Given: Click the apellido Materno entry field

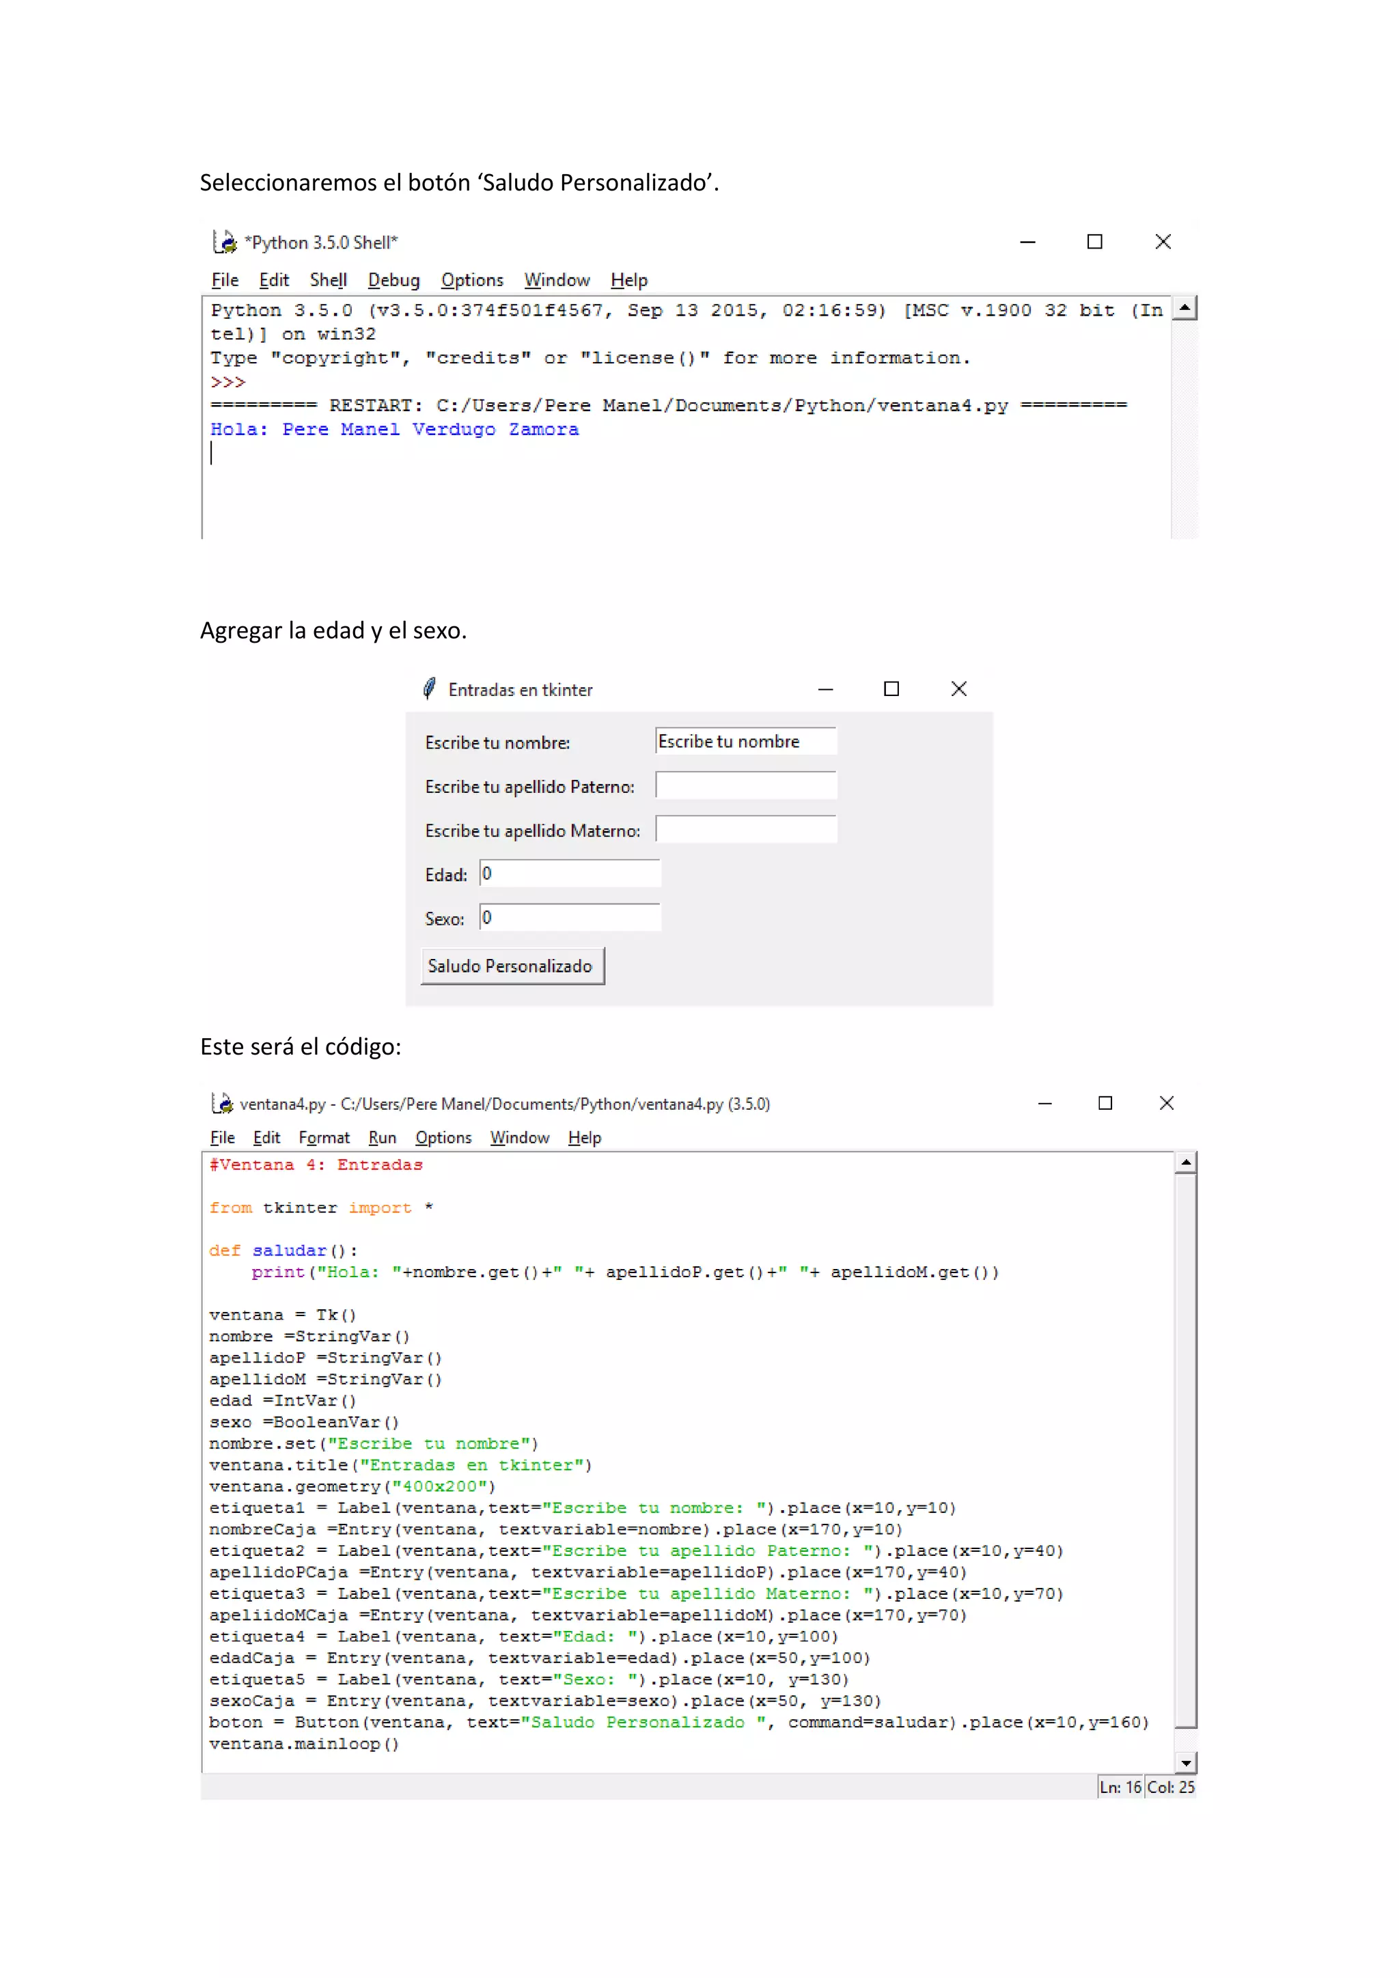Looking at the screenshot, I should tap(745, 828).
